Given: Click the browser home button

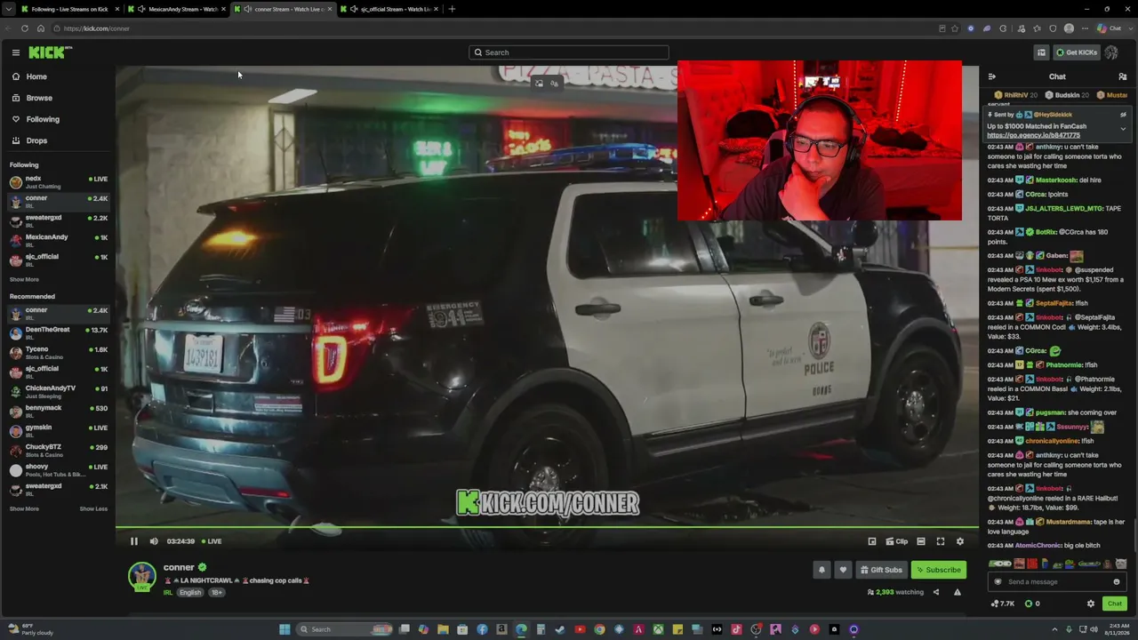Looking at the screenshot, I should coord(41,28).
